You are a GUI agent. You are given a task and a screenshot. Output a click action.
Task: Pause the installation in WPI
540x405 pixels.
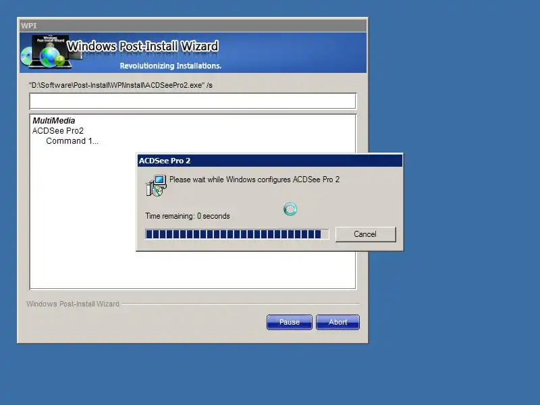(x=290, y=322)
